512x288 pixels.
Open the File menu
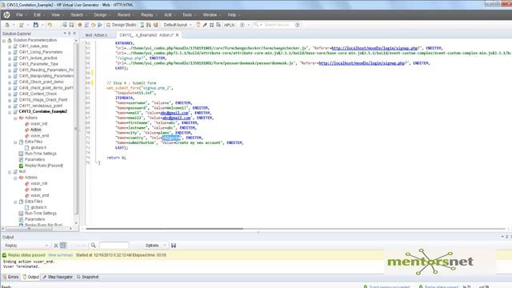point(19,14)
